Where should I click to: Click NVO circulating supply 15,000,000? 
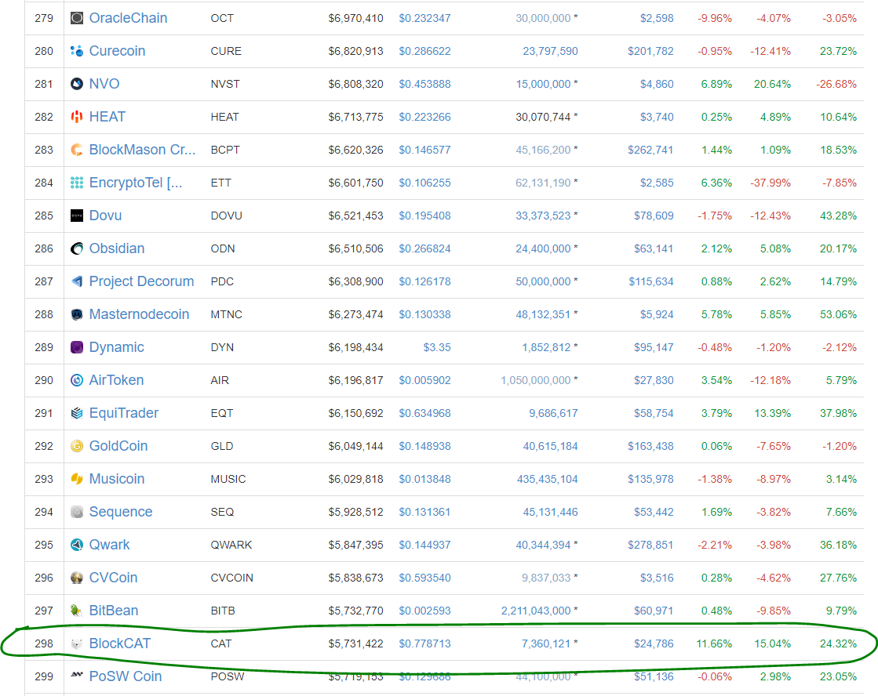543,84
